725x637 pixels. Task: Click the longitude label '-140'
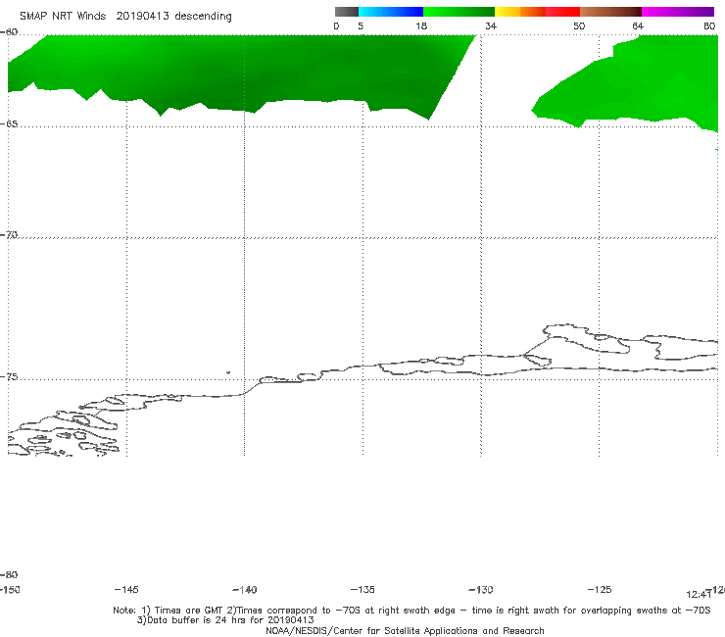click(x=245, y=590)
